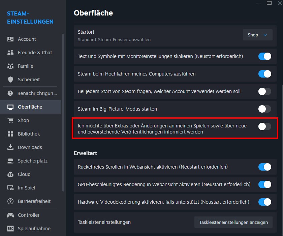Viewport: 283px width, 236px height.
Task: Enable Steam im Big-Picture-Modus starten
Action: 264,109
